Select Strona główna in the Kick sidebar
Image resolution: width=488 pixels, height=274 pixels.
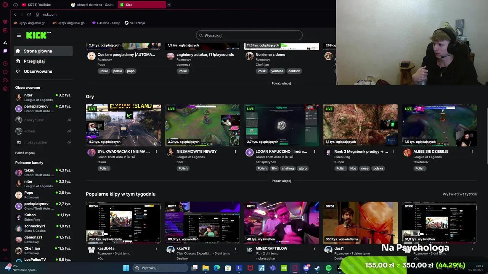coord(43,51)
